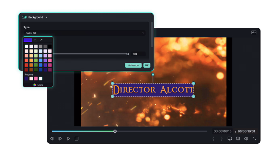The image size is (279, 157).
Task: Click the current timecode 00:00:06:13
Action: coord(222,131)
